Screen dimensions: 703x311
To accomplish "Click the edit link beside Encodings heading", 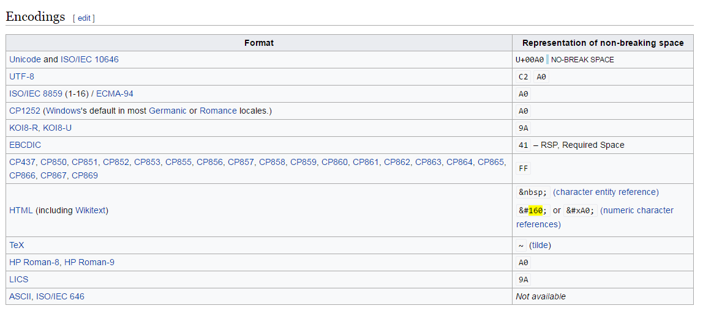I will 84,18.
